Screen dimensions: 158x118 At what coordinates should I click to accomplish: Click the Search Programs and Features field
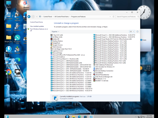point(128,17)
